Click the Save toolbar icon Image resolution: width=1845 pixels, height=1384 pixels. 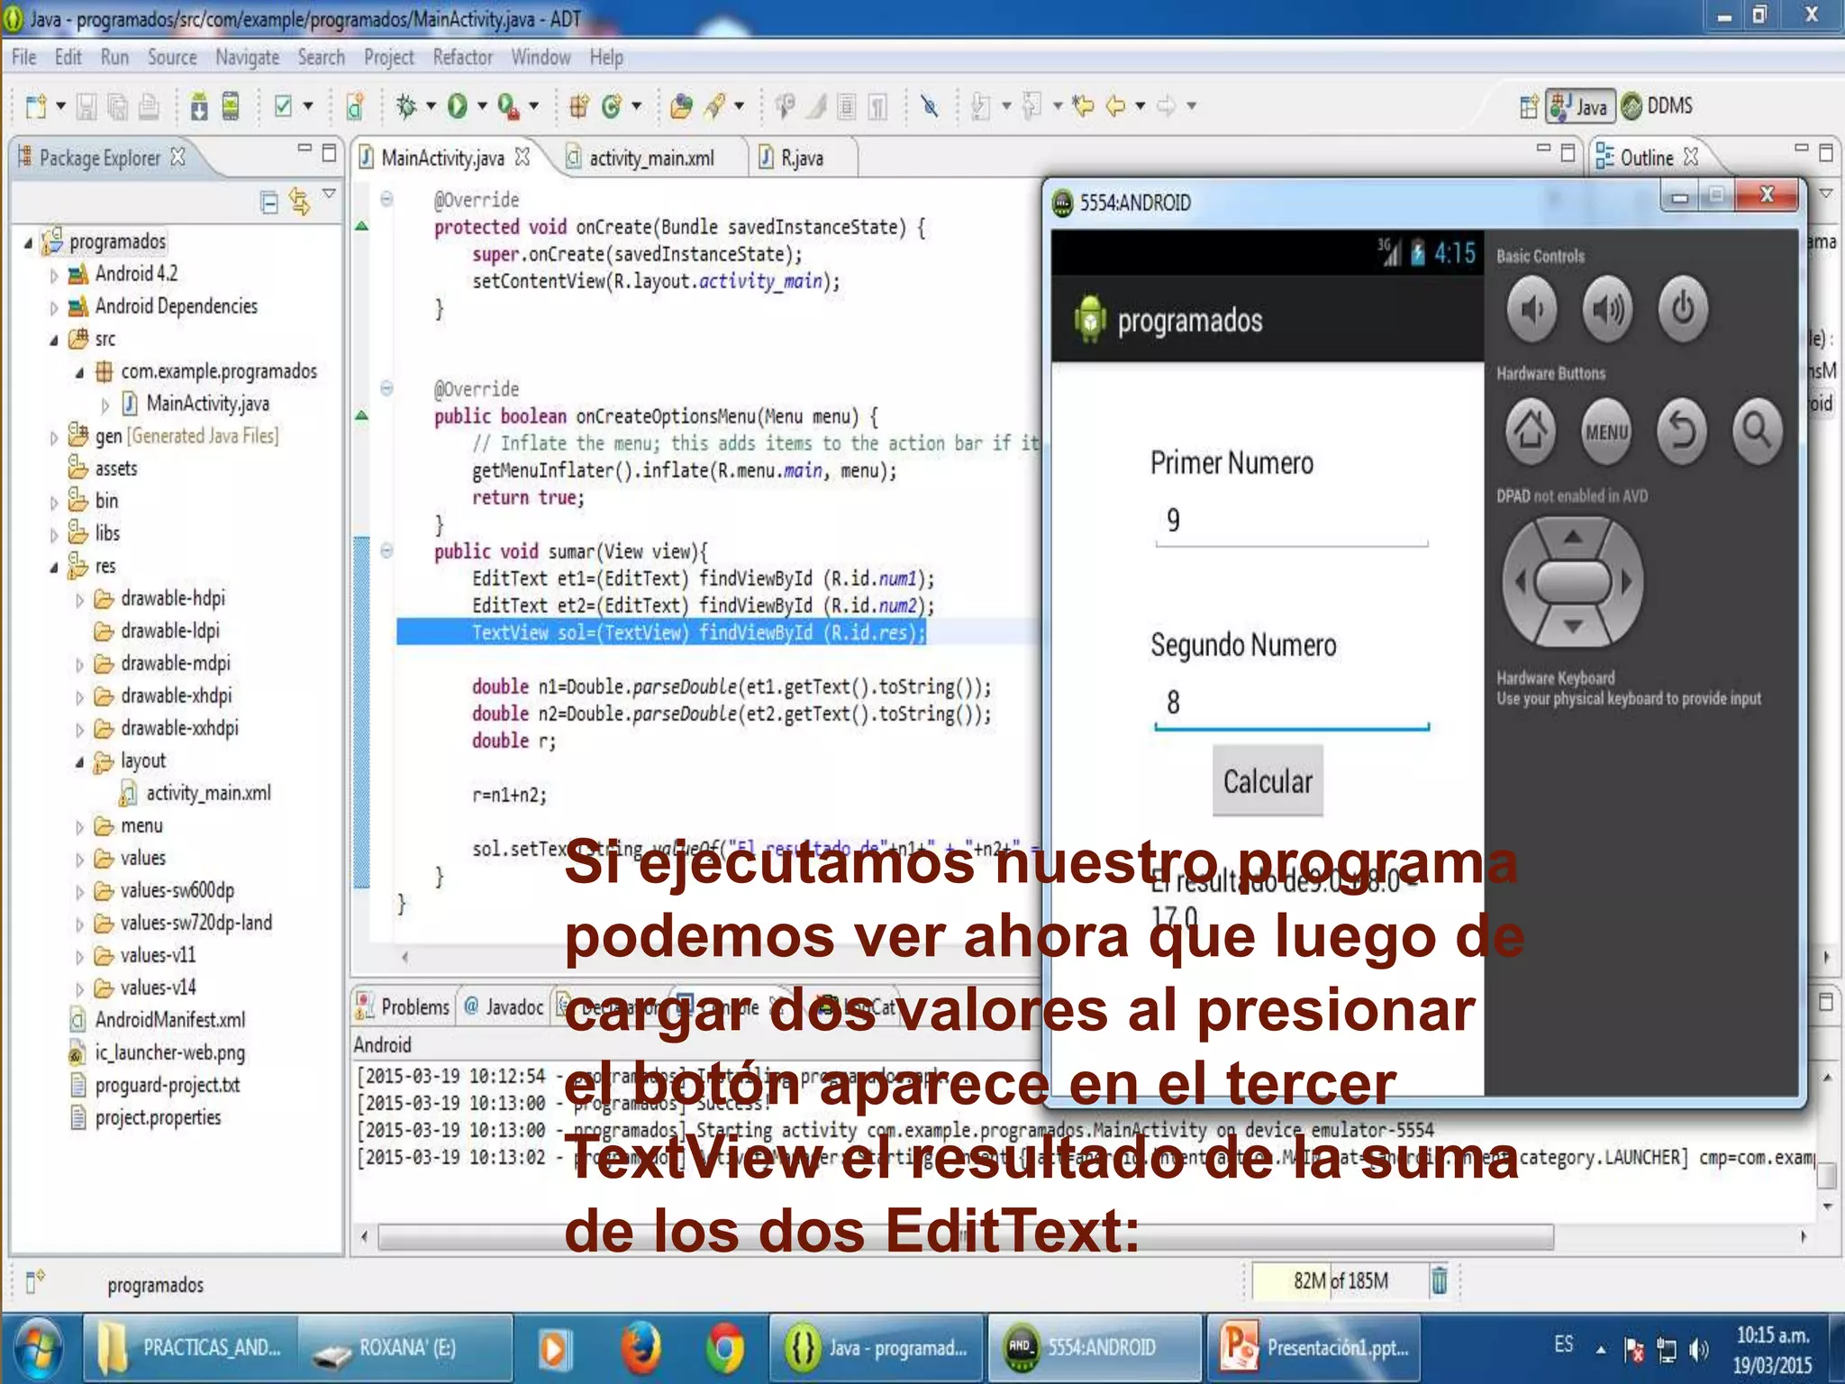86,106
